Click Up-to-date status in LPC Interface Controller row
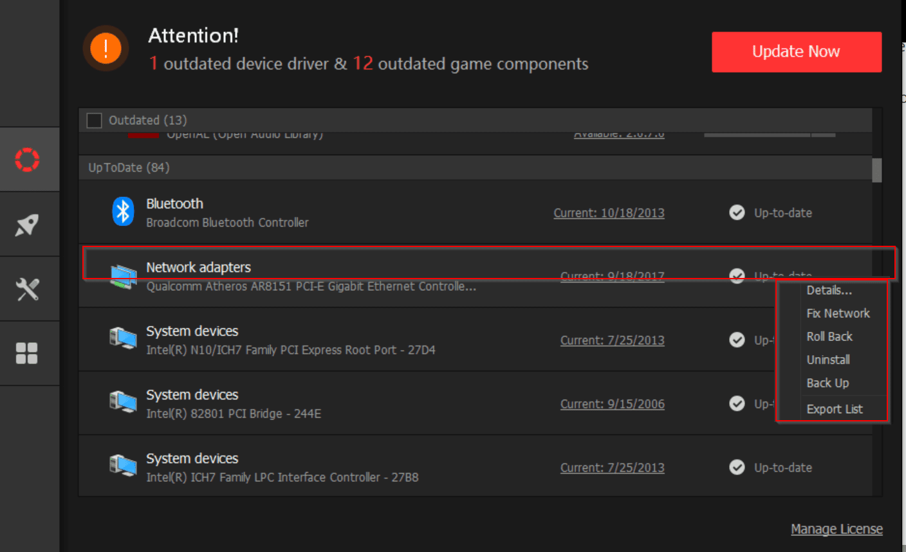 click(782, 468)
